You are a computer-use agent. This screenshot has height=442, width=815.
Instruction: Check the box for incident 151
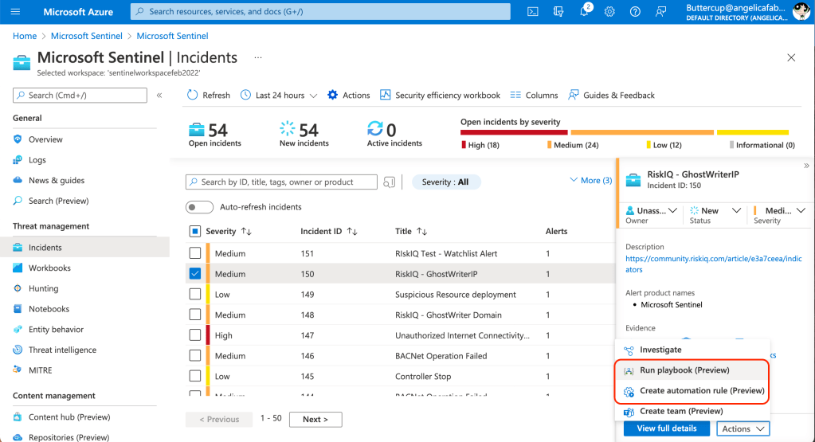click(x=195, y=253)
